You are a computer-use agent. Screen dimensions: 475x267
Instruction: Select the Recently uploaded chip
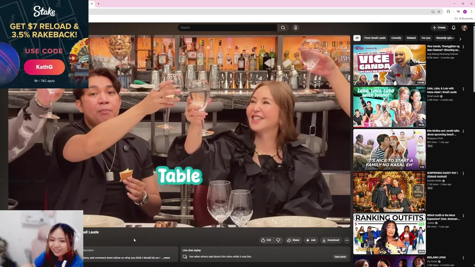[x=445, y=38]
